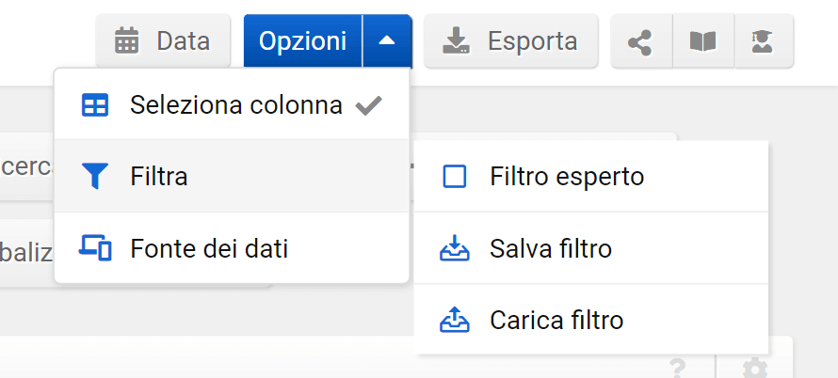Click the funnel icon beside Filtra
The width and height of the screenshot is (838, 378).
[x=95, y=177]
